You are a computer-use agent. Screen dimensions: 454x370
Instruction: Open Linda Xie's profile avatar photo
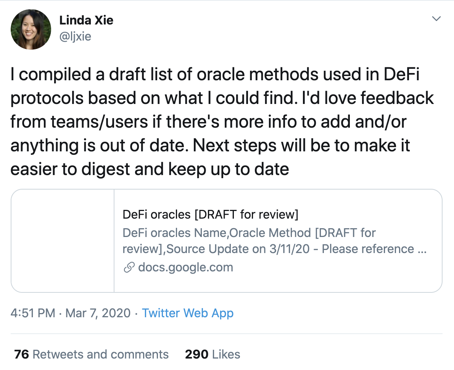pyautogui.click(x=31, y=29)
